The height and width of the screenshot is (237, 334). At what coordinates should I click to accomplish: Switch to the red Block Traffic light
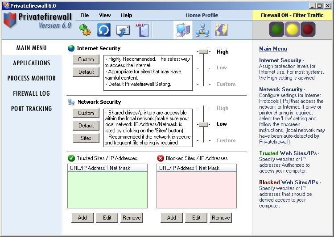308,30
